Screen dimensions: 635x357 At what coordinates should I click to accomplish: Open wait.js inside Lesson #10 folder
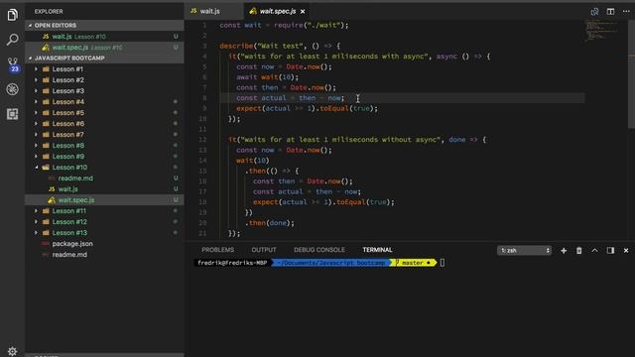pyautogui.click(x=104, y=189)
